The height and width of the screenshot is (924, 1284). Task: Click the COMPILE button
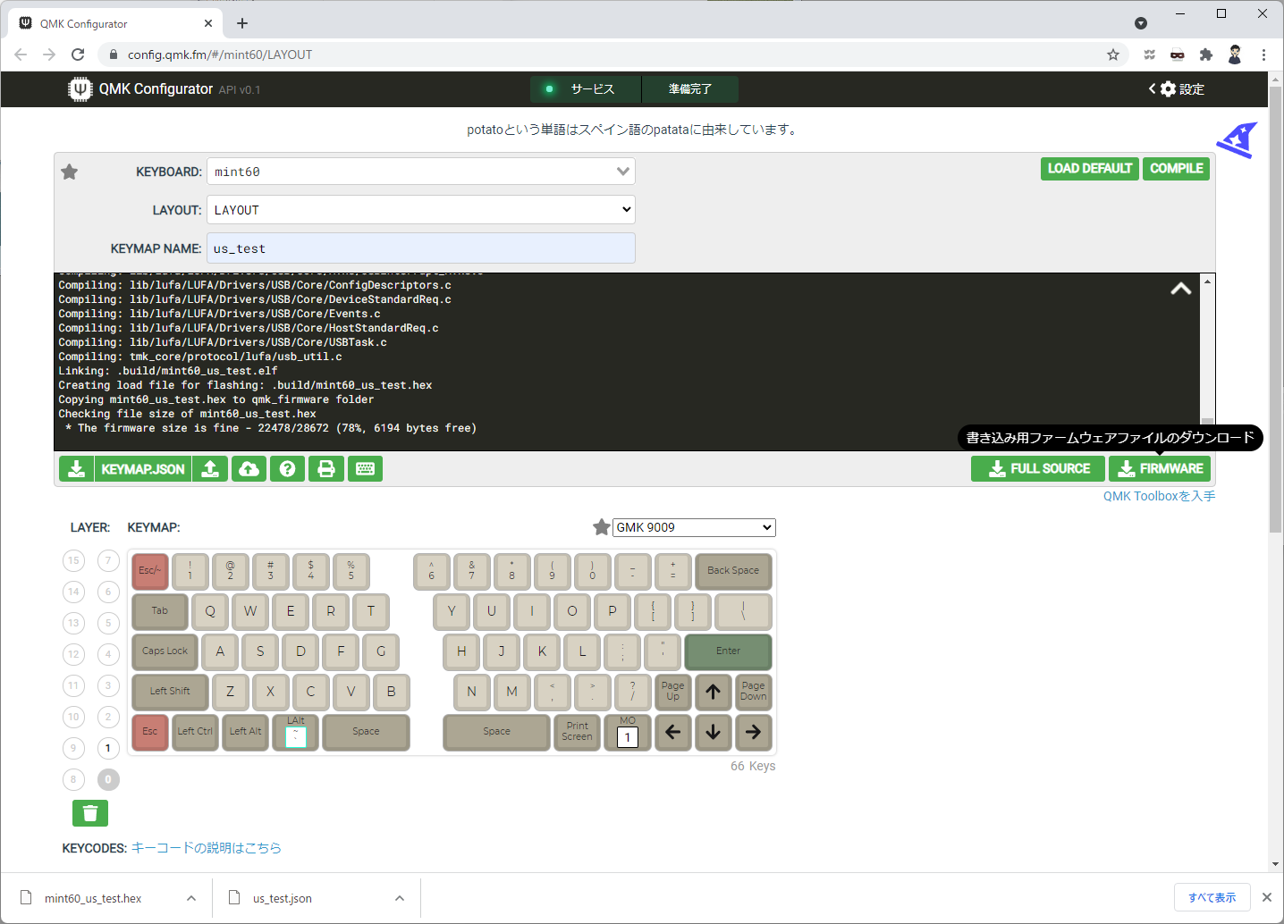[x=1176, y=168]
